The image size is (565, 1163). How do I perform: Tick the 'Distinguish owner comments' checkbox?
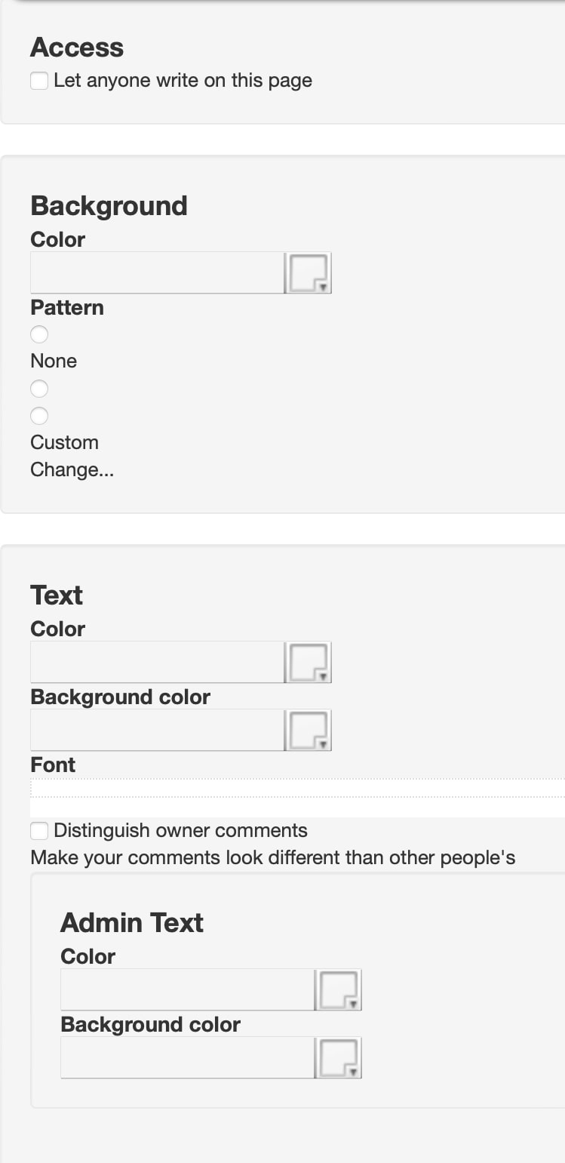pos(39,831)
